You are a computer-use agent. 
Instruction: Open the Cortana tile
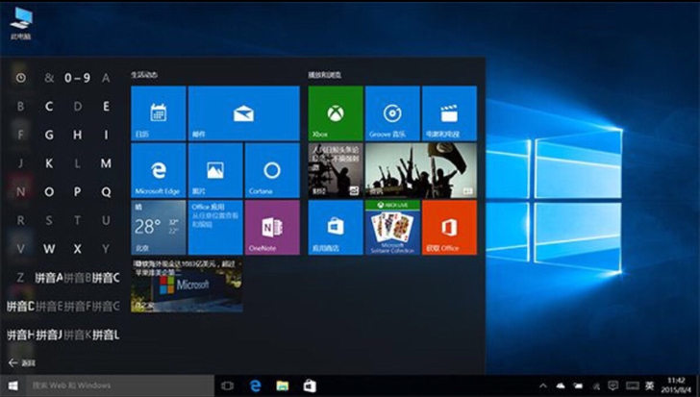click(272, 170)
